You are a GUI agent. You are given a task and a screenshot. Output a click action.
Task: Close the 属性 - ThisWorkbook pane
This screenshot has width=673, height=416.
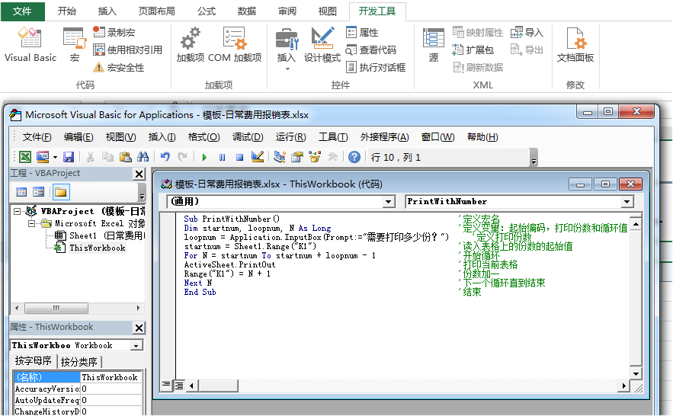coord(139,328)
